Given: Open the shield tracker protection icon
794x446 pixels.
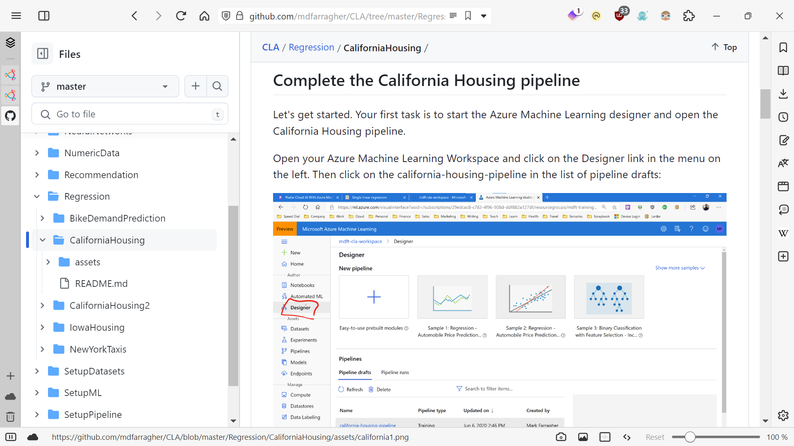Looking at the screenshot, I should click(226, 16).
